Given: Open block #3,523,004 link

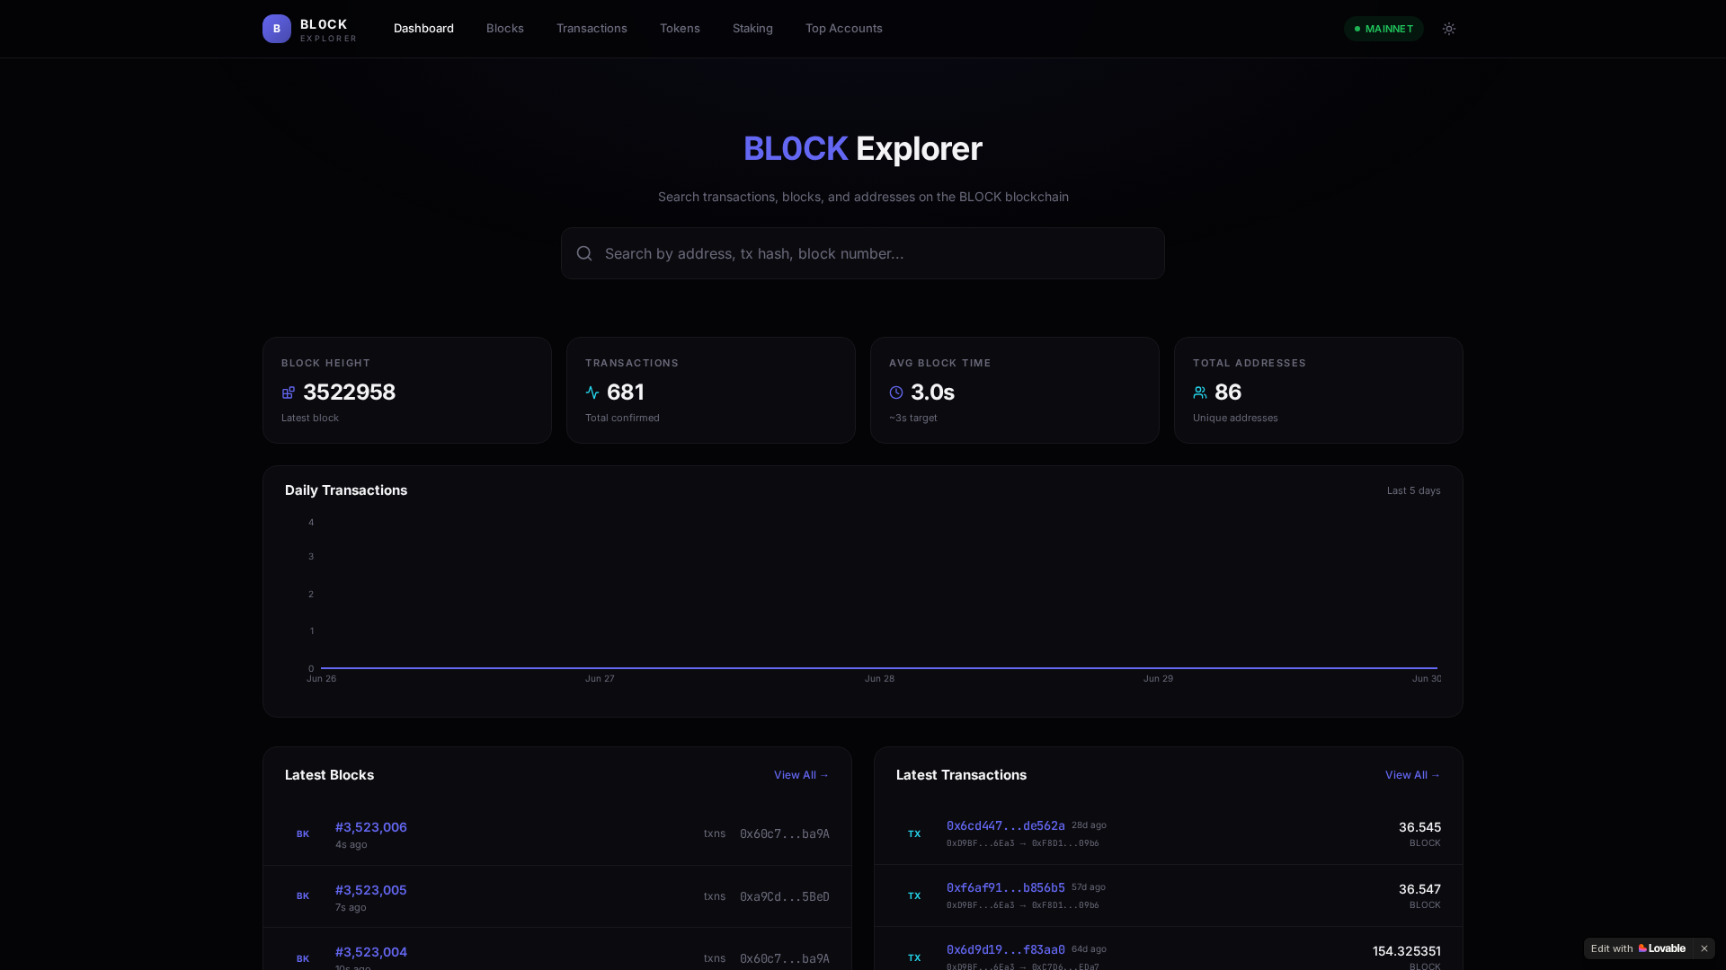Looking at the screenshot, I should pos(371,952).
